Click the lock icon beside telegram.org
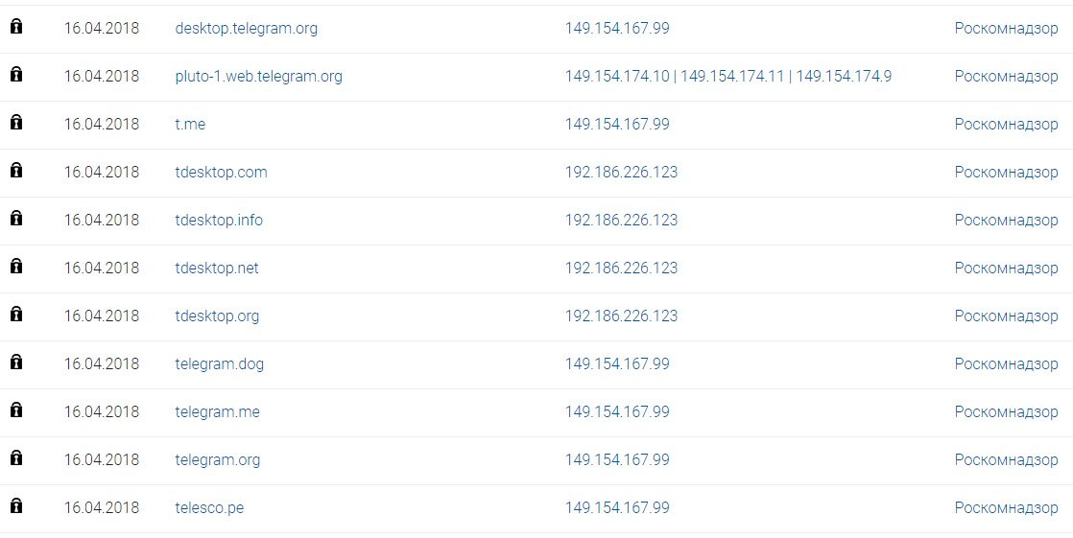 (x=16, y=457)
